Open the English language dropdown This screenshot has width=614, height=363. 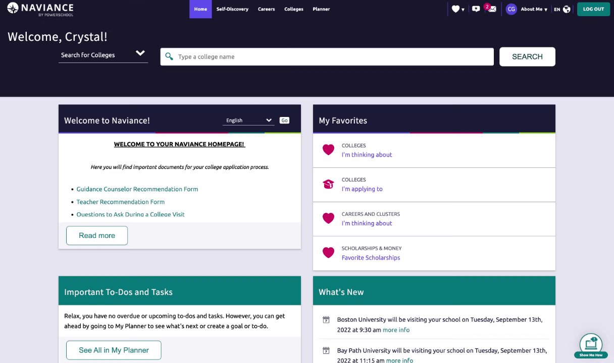248,120
